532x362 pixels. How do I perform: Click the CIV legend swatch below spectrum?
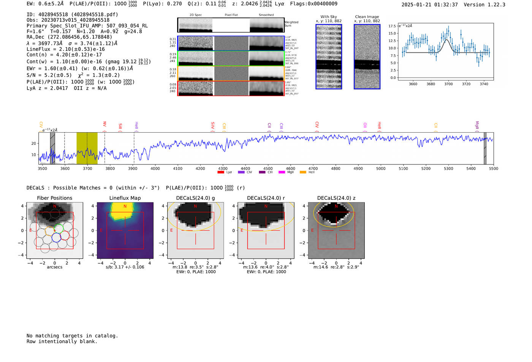click(x=241, y=172)
